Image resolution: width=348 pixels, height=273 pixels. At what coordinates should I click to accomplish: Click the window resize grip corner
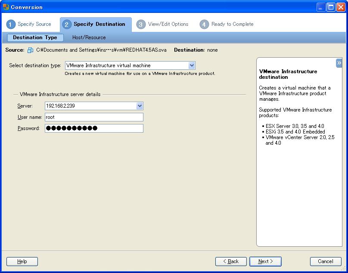click(344, 269)
